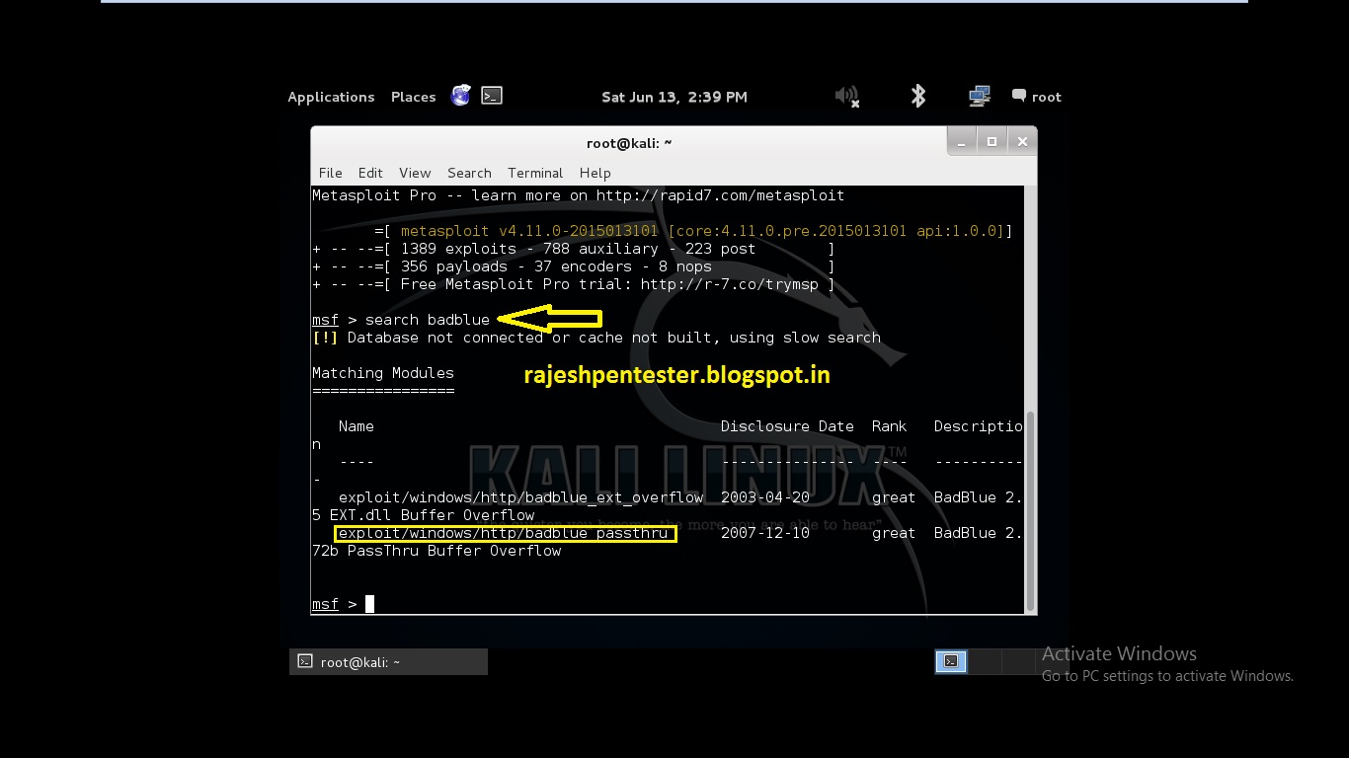The height and width of the screenshot is (758, 1349).
Task: Launch a terminal via the top panel terminal icon
Action: (491, 95)
